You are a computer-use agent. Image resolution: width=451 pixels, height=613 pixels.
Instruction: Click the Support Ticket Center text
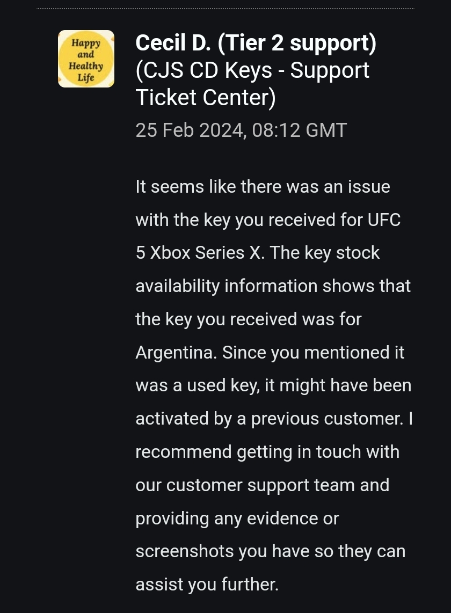[x=206, y=98]
